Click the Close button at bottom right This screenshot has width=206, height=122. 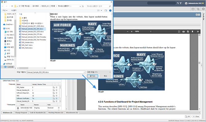pos(196,116)
